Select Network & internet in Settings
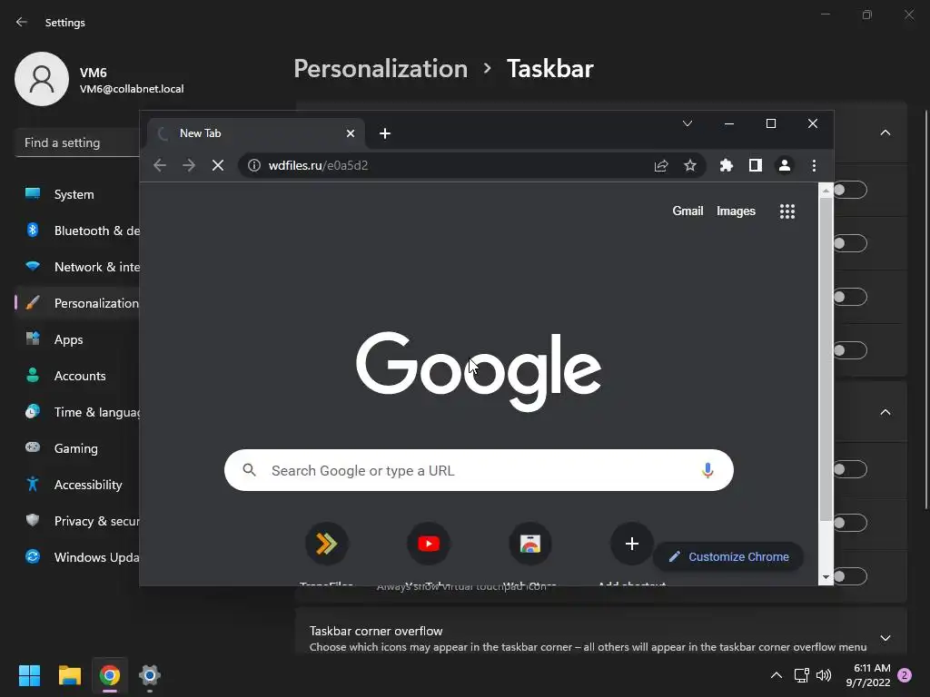 pyautogui.click(x=77, y=267)
